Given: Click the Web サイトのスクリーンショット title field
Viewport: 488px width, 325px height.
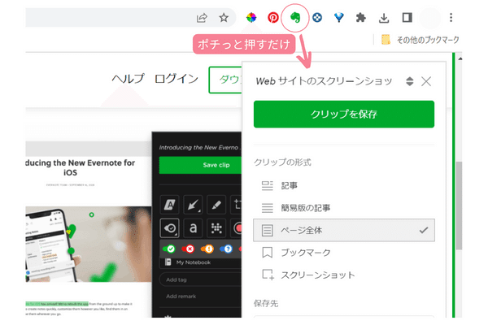Looking at the screenshot, I should [324, 81].
